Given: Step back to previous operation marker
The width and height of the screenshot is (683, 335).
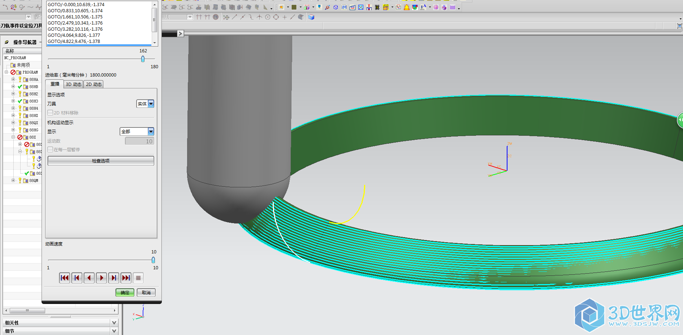Looking at the screenshot, I should pos(77,278).
